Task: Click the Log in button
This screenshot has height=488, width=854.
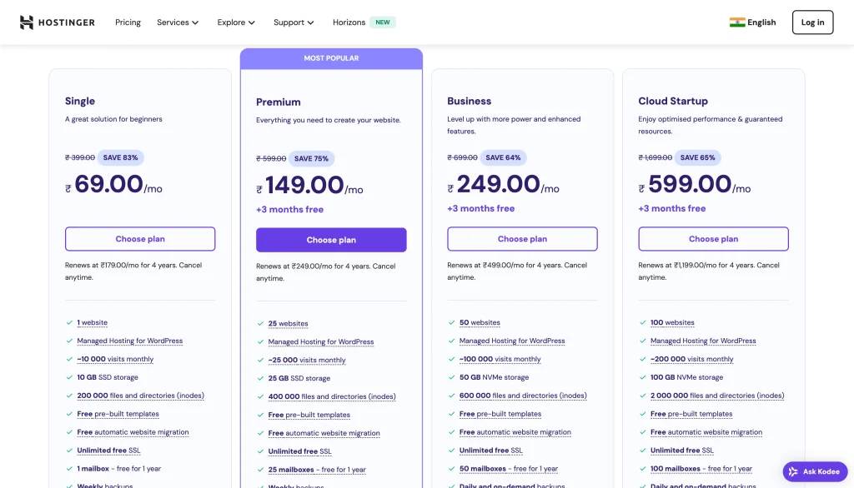Action: (x=811, y=22)
